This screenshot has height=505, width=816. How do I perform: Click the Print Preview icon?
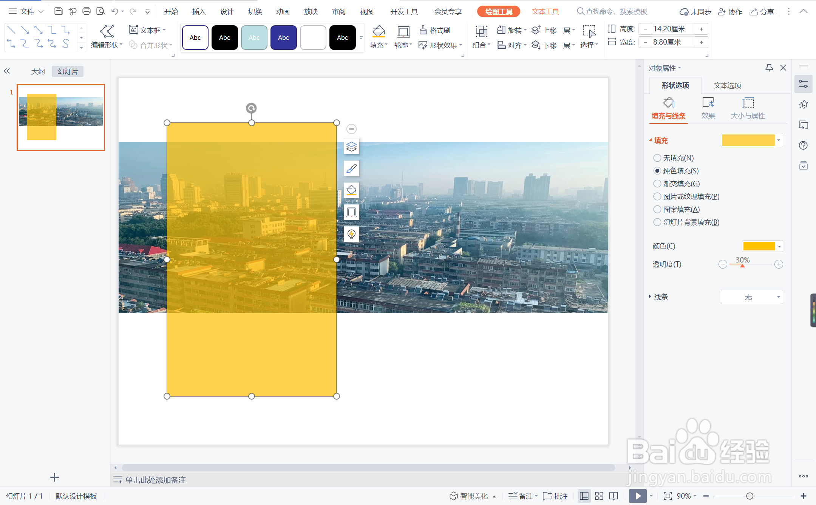point(100,11)
